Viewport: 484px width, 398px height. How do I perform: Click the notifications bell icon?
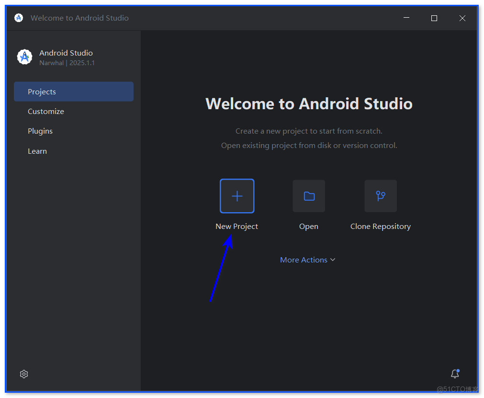click(x=454, y=374)
